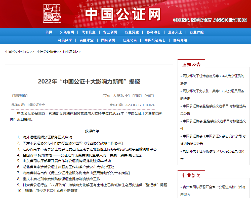Screen dimensions: 251x198
Task: Open 法治信息 menu item
Action: 89,32
